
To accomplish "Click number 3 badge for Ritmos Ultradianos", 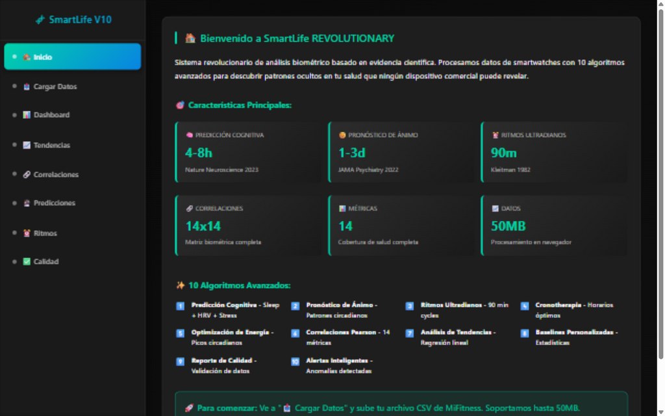I will 410,306.
